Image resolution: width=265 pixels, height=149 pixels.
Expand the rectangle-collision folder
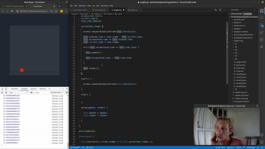click(x=241, y=101)
